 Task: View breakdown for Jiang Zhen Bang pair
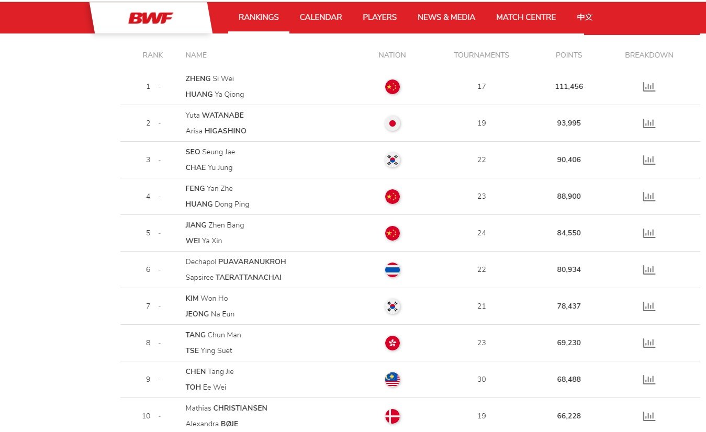coord(649,233)
